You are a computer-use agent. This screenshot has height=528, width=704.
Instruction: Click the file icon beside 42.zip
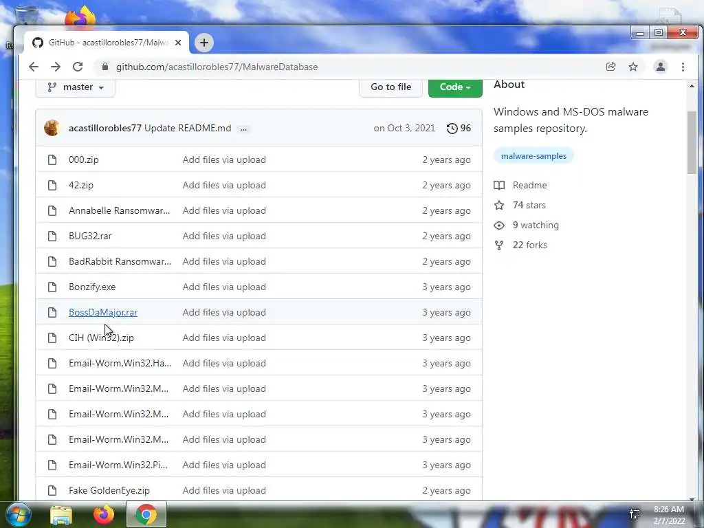click(52, 185)
